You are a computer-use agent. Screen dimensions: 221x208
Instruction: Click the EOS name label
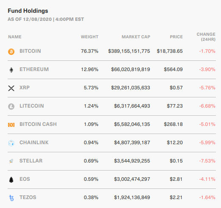pyautogui.click(x=25, y=179)
